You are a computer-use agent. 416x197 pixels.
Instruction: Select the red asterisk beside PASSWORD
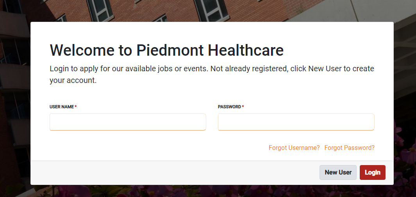[x=243, y=107]
